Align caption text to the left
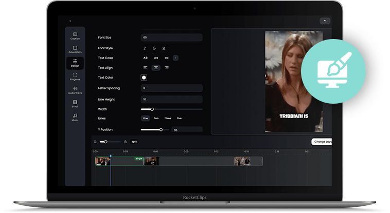 tap(145, 68)
